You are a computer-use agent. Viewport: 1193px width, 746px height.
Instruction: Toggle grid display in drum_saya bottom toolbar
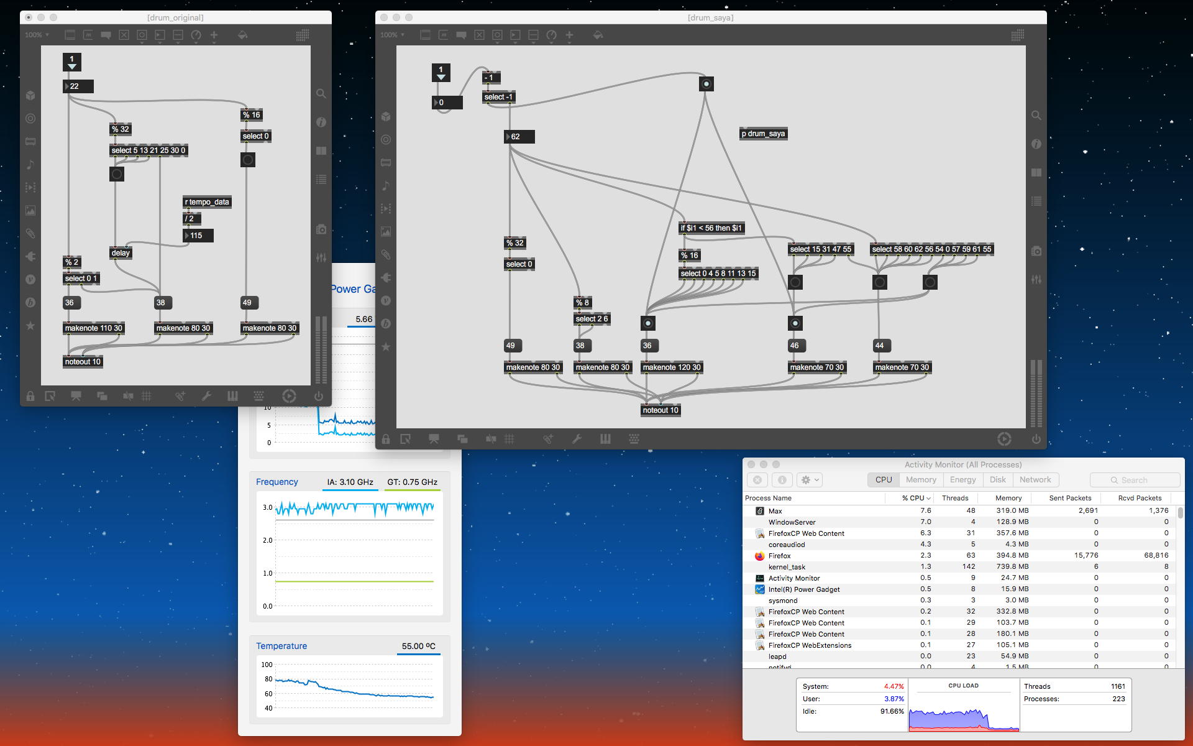pos(510,440)
